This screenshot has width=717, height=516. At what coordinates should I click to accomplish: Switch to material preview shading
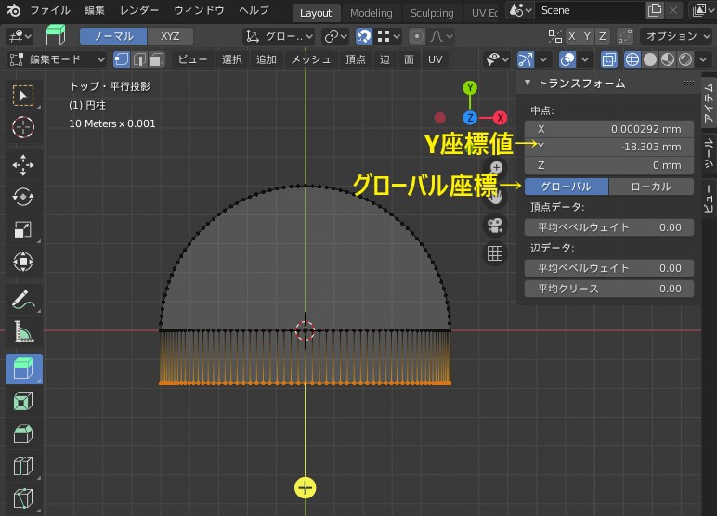668,59
